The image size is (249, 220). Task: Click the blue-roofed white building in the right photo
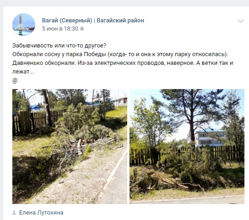pyautogui.click(x=210, y=137)
